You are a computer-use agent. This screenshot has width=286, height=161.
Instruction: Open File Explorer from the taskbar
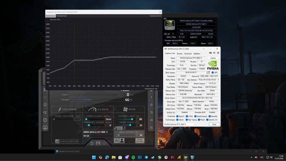(x=114, y=157)
